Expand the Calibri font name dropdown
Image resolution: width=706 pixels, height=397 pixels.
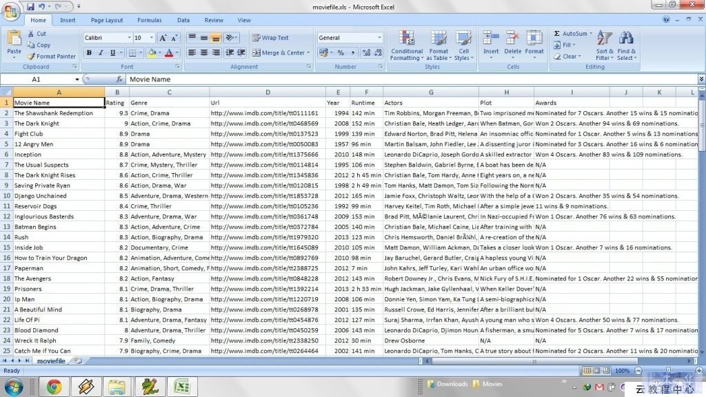128,38
